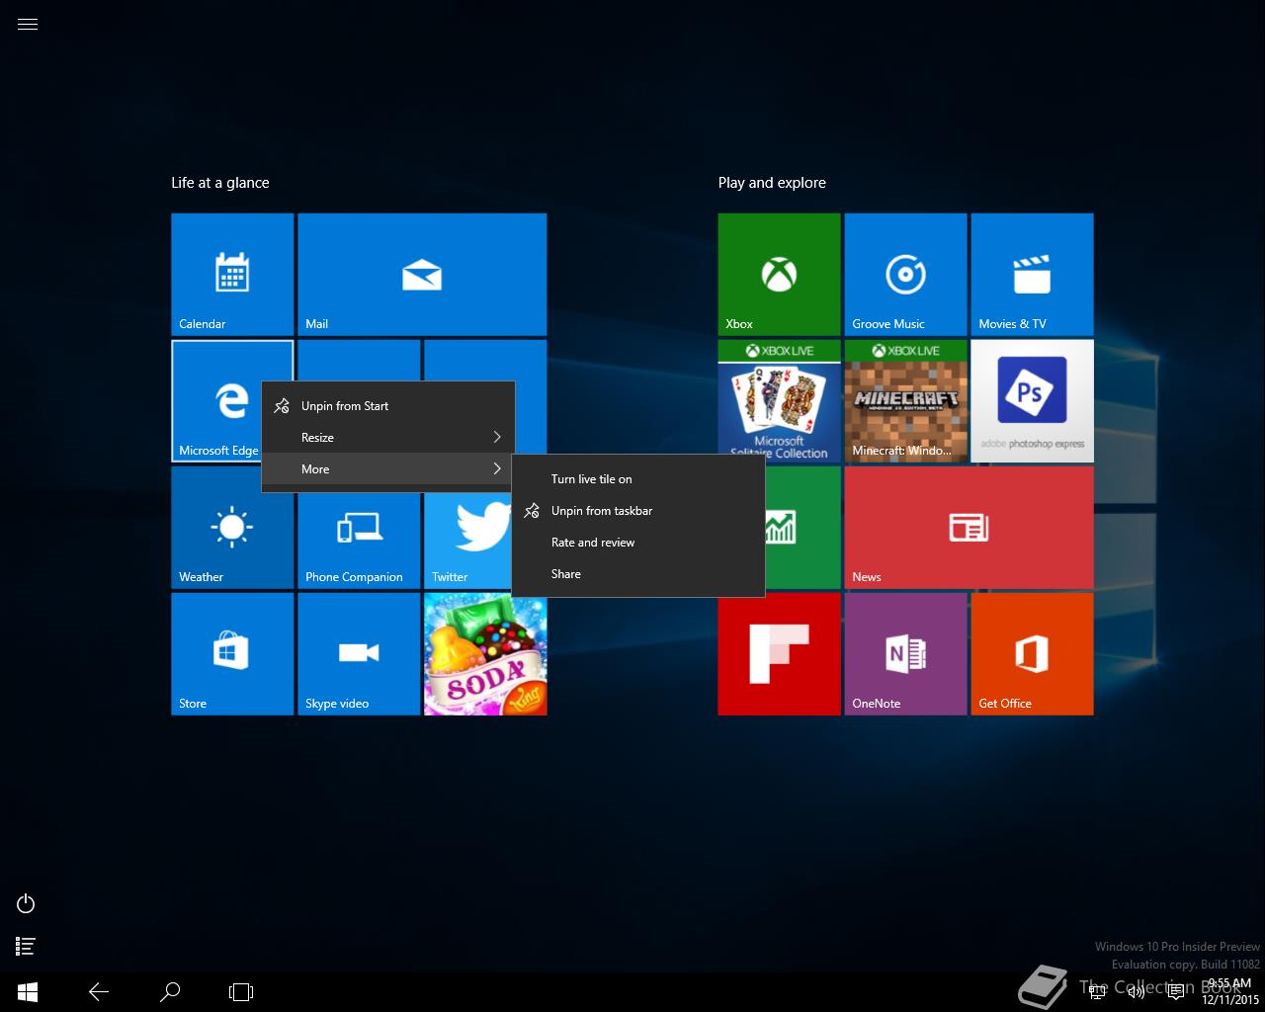The image size is (1265, 1012).
Task: Open the Phone Companion tile
Action: [359, 528]
